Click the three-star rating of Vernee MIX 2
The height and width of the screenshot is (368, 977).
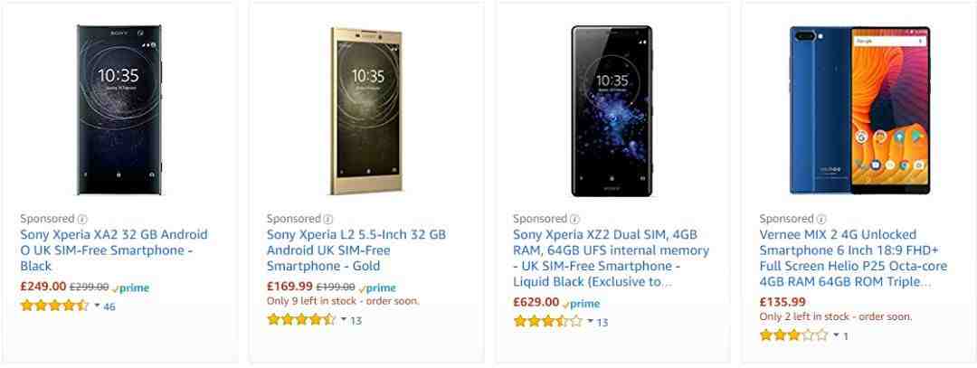point(794,335)
